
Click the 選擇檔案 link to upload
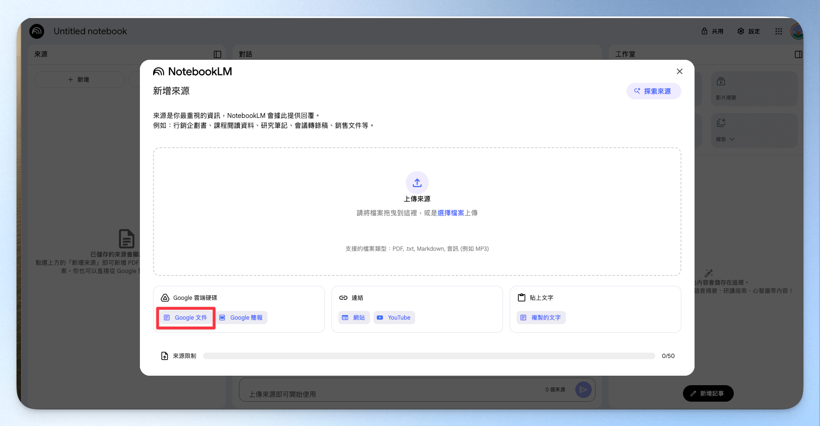point(451,213)
